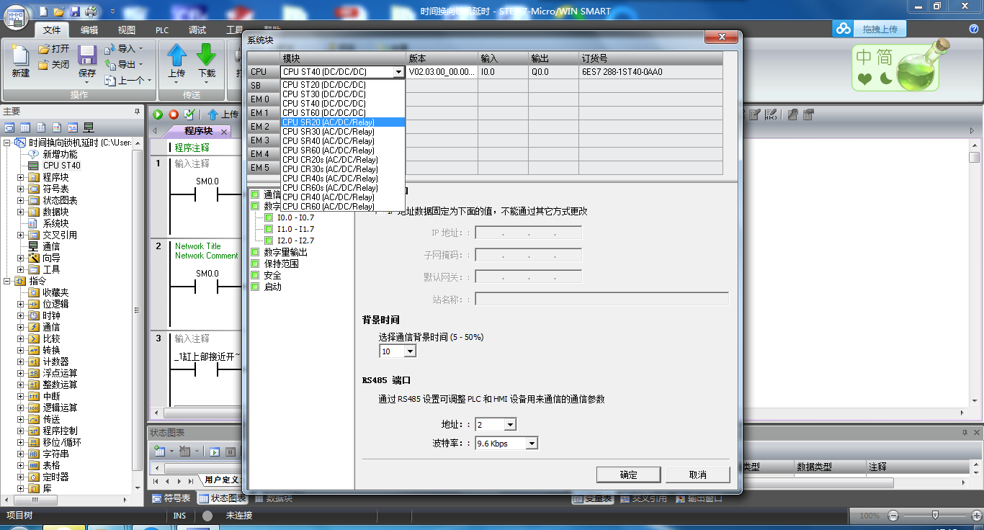Click the green 下载 download arrow icon
The image size is (984, 530).
click(207, 58)
